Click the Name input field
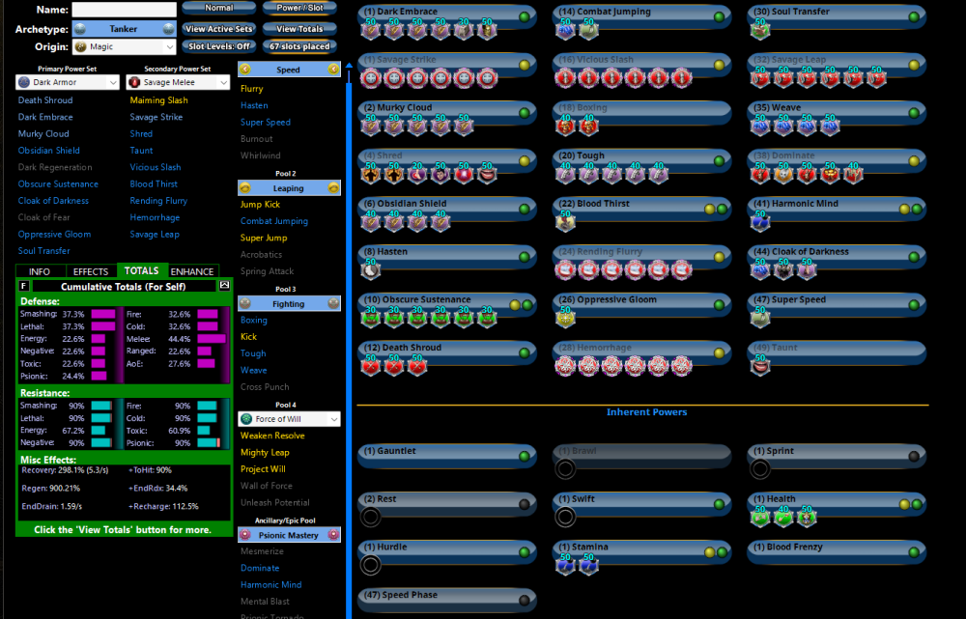The image size is (966, 619). (124, 10)
